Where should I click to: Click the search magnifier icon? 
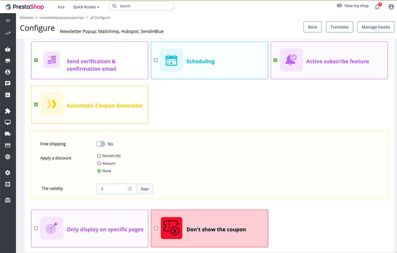tap(114, 6)
